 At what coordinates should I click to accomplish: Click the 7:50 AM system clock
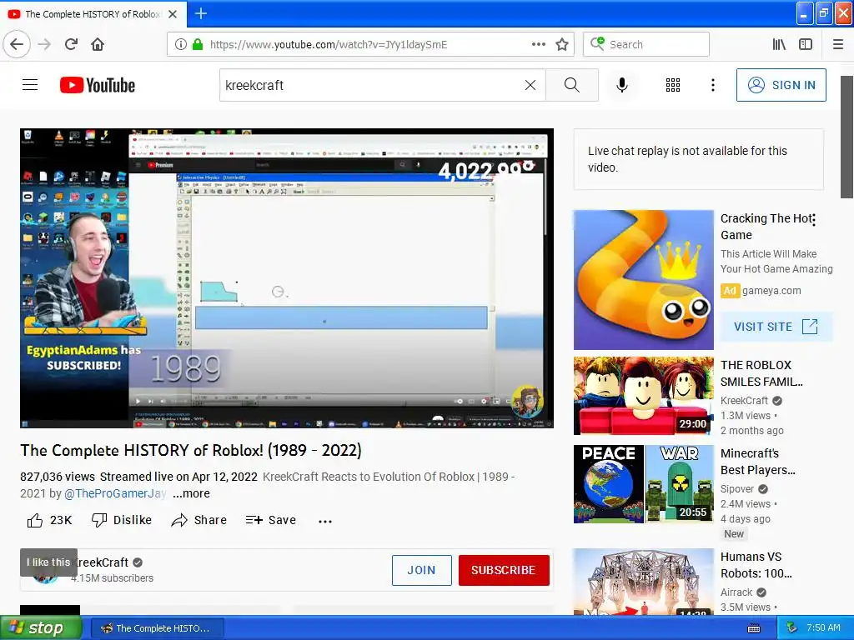tap(823, 627)
